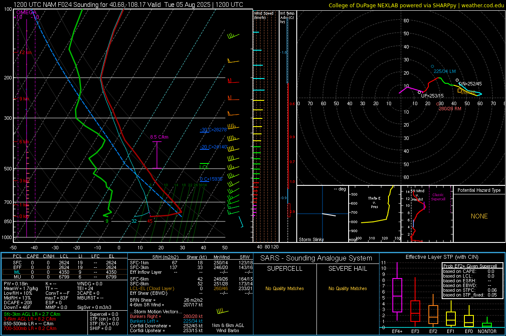Click the Inf. Temp. Adv. panel header

pos(287,18)
